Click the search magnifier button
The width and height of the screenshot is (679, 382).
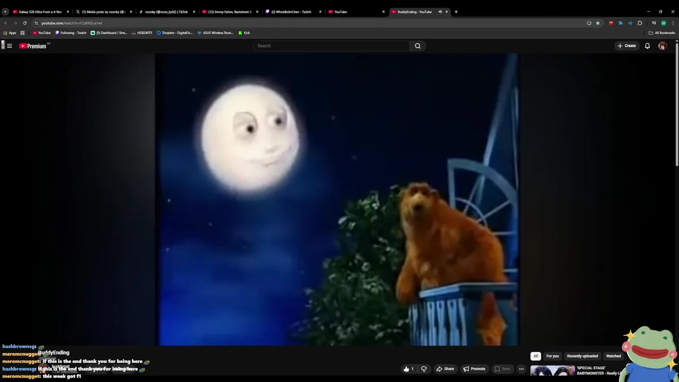pyautogui.click(x=417, y=46)
